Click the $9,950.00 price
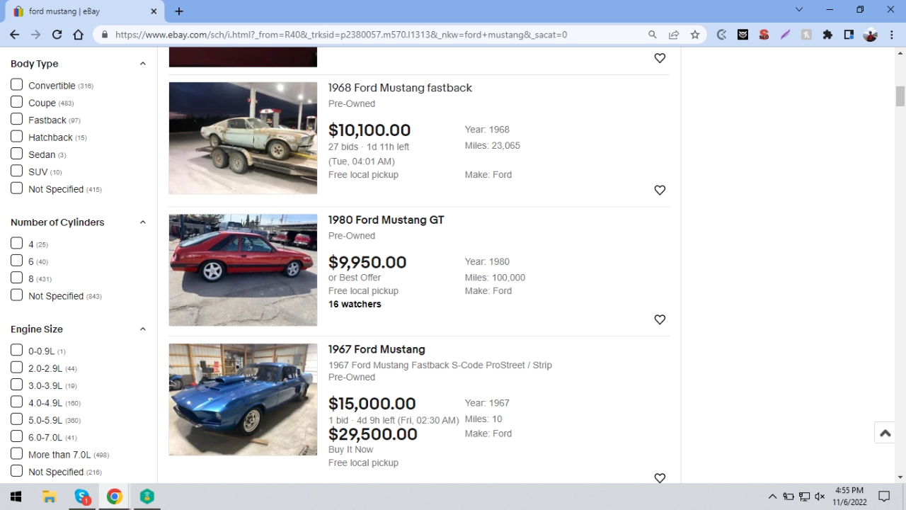The width and height of the screenshot is (906, 510). 367,262
